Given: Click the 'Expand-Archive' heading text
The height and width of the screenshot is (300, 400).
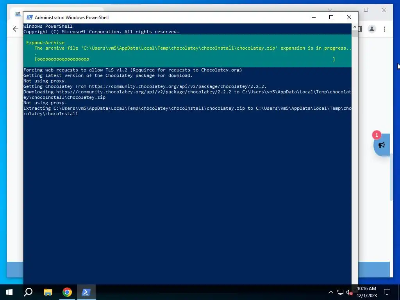Looking at the screenshot, I should click(x=45, y=43).
